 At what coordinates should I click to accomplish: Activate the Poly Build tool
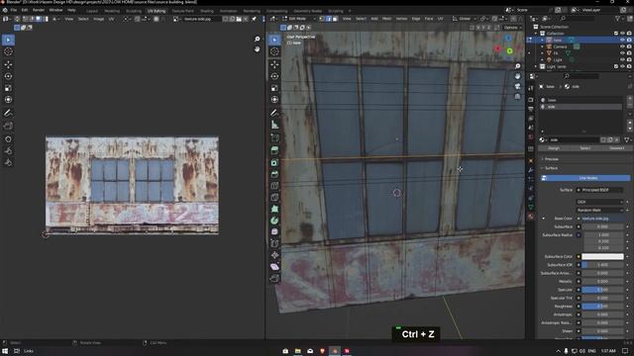[274, 209]
